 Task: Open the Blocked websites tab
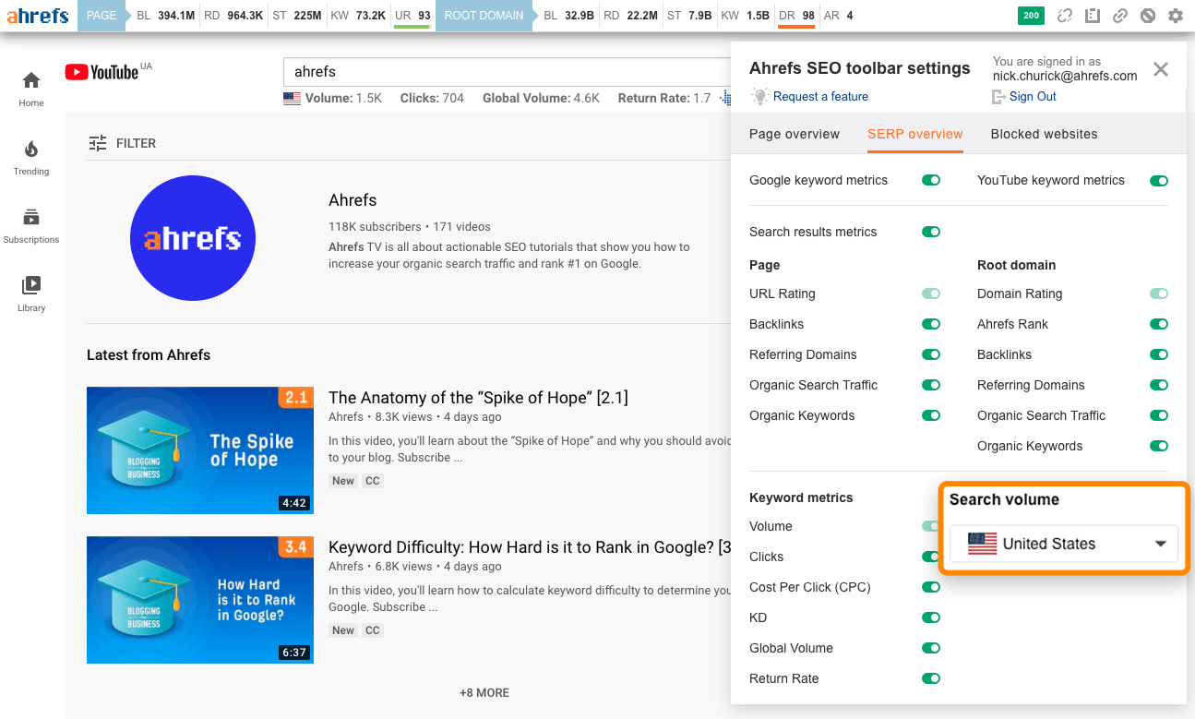(x=1044, y=134)
